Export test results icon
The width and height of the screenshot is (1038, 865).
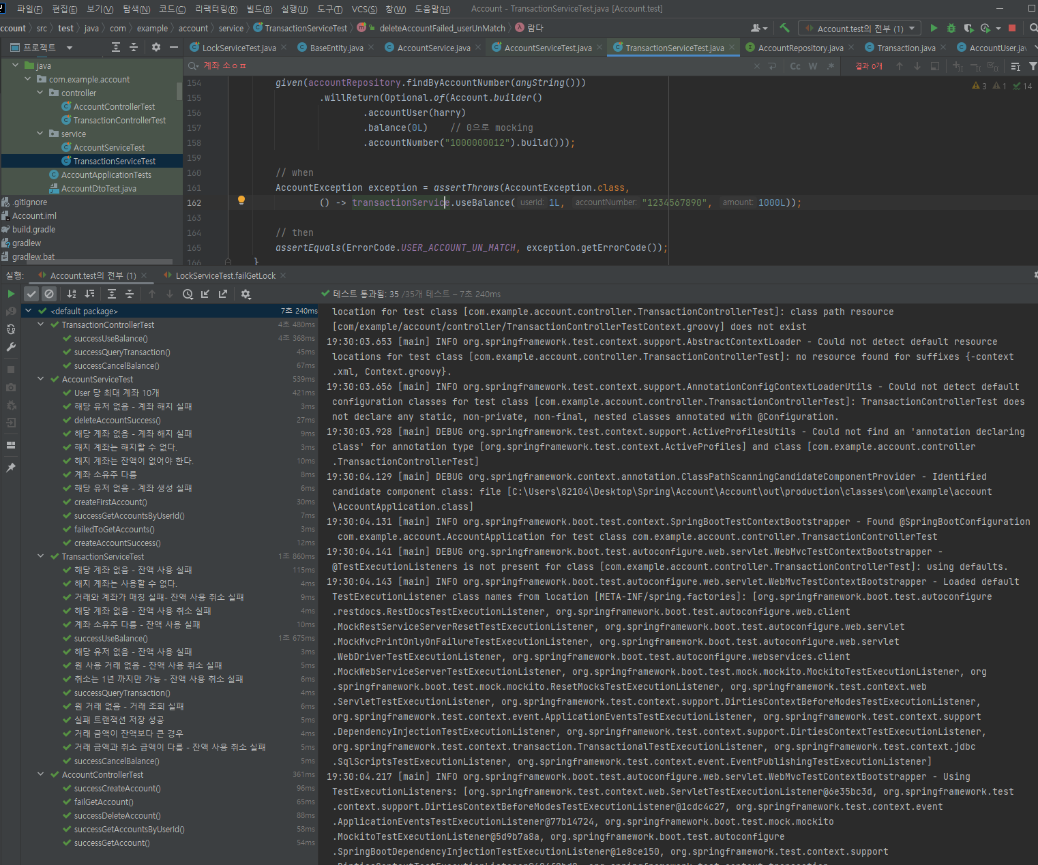point(223,294)
